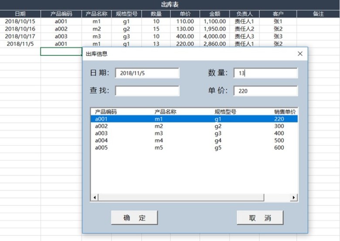
Task: Select the a001 row in product list
Action: tap(194, 119)
